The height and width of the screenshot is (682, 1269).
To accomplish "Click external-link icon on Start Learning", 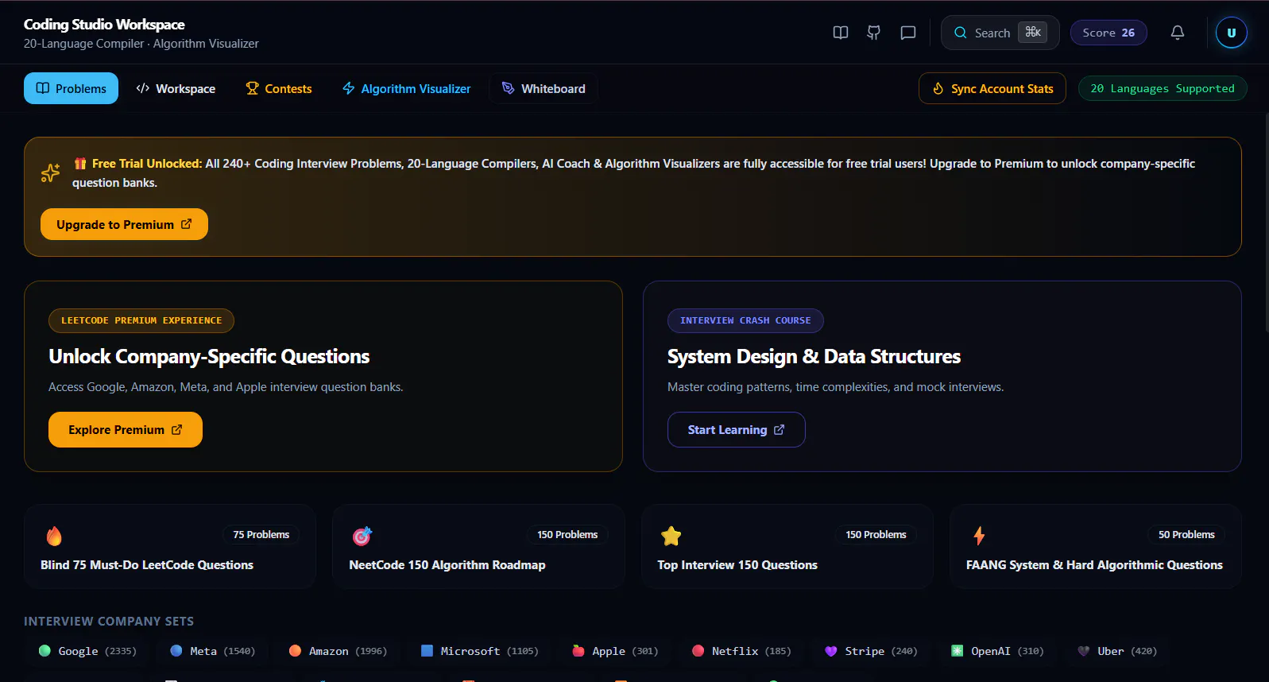I will tap(779, 429).
